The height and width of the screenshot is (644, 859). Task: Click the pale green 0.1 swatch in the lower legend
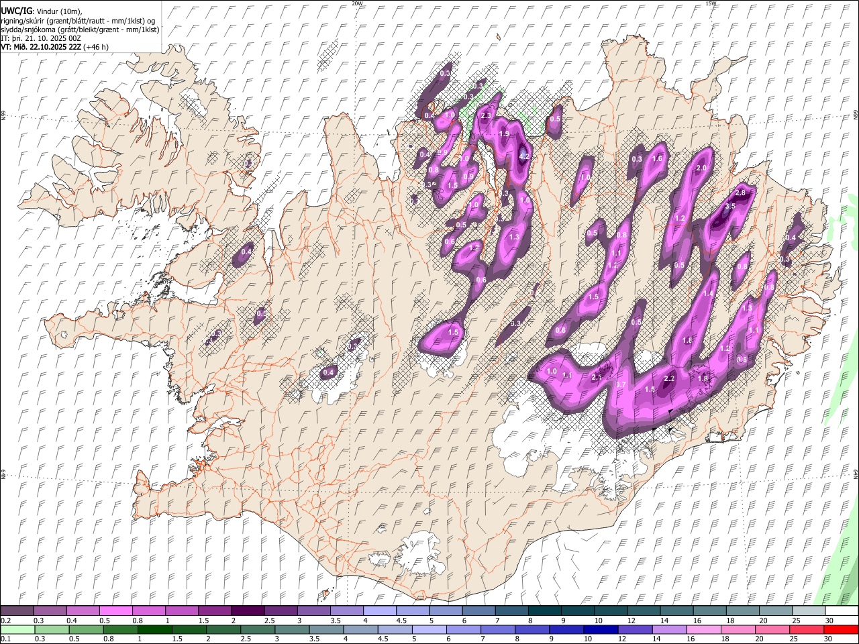pyautogui.click(x=17, y=629)
